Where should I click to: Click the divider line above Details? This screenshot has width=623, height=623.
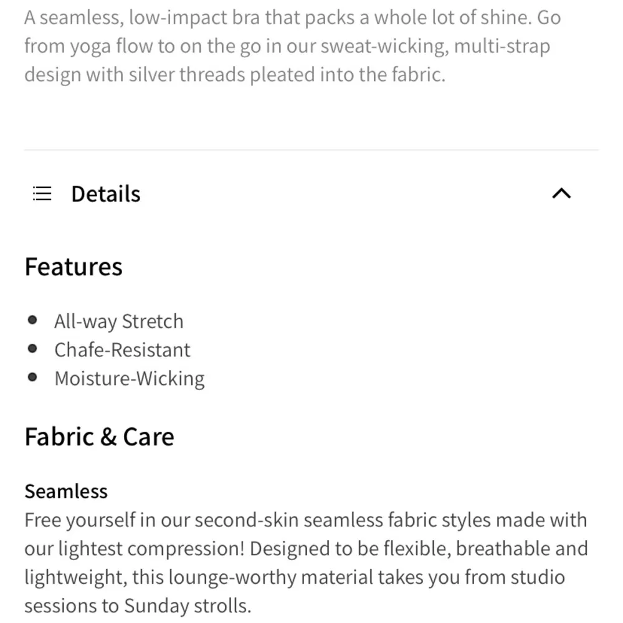(311, 149)
